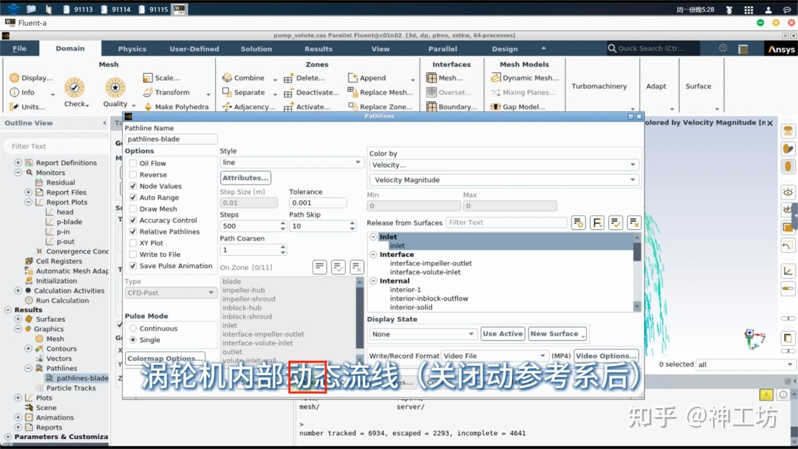Screen dimensions: 798x449
Task: Collapse the Report Plots tree node
Action: coord(28,202)
